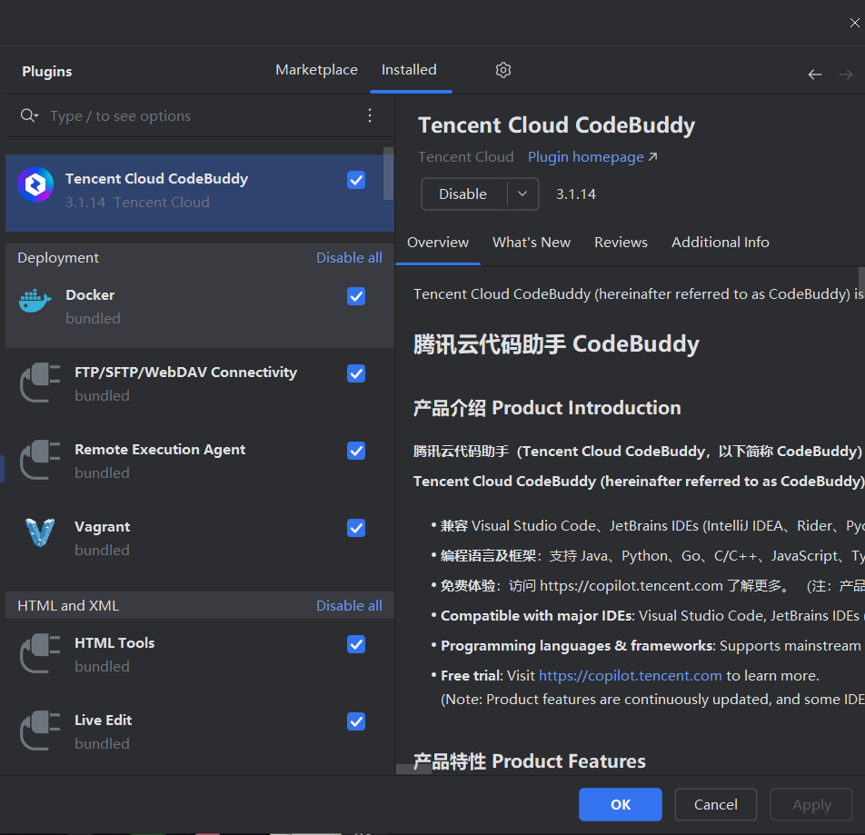Screen dimensions: 865x835
Task: Click the Remote Execution Agent plug icon
Action: click(40, 460)
